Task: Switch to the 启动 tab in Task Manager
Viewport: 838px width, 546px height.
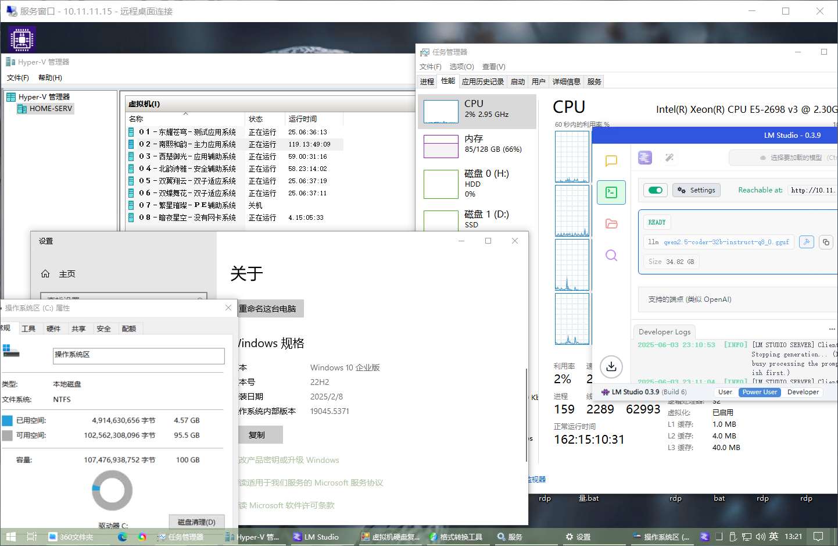Action: [517, 82]
